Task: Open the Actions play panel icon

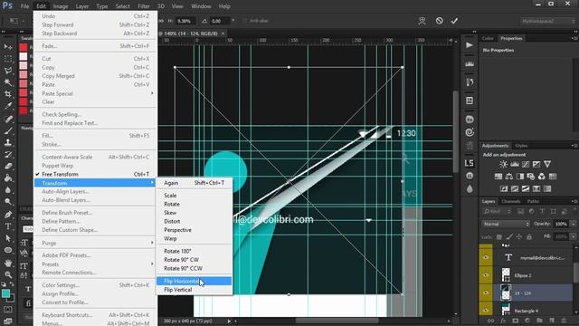Action: [470, 45]
